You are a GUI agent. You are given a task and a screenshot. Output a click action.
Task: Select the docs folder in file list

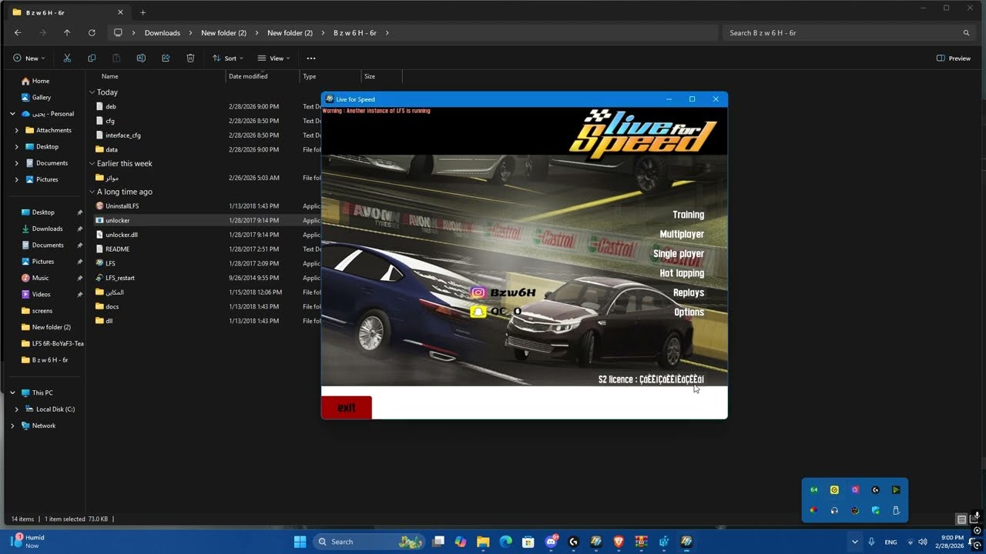[112, 306]
